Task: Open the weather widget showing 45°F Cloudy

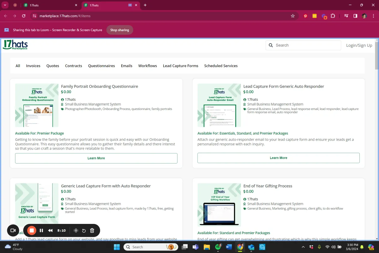Action: 14,247
